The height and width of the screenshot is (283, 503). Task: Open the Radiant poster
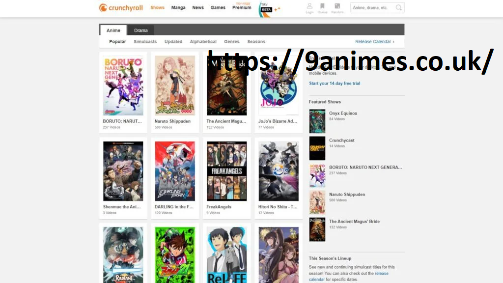tap(123, 255)
